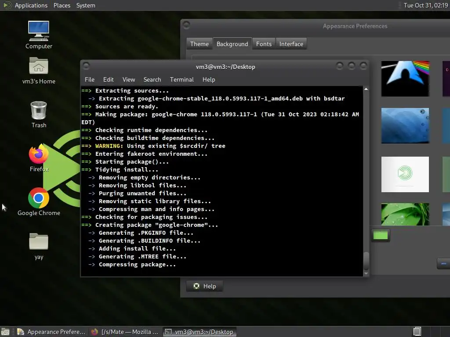Viewport: 450px width, 337px height.
Task: Open the Terminal menu in terminal
Action: [181, 80]
